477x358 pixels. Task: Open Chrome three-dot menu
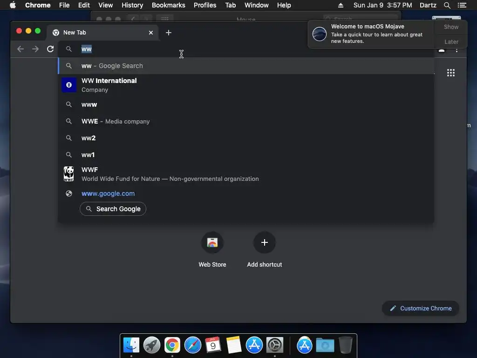point(457,50)
